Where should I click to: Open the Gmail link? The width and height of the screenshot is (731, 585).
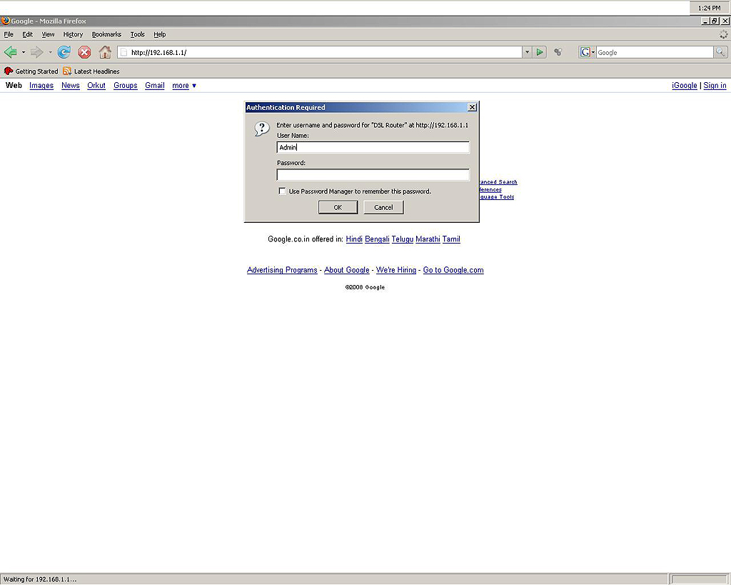coord(154,86)
